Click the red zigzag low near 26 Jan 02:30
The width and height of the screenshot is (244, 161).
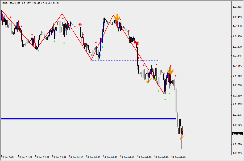[92, 60]
